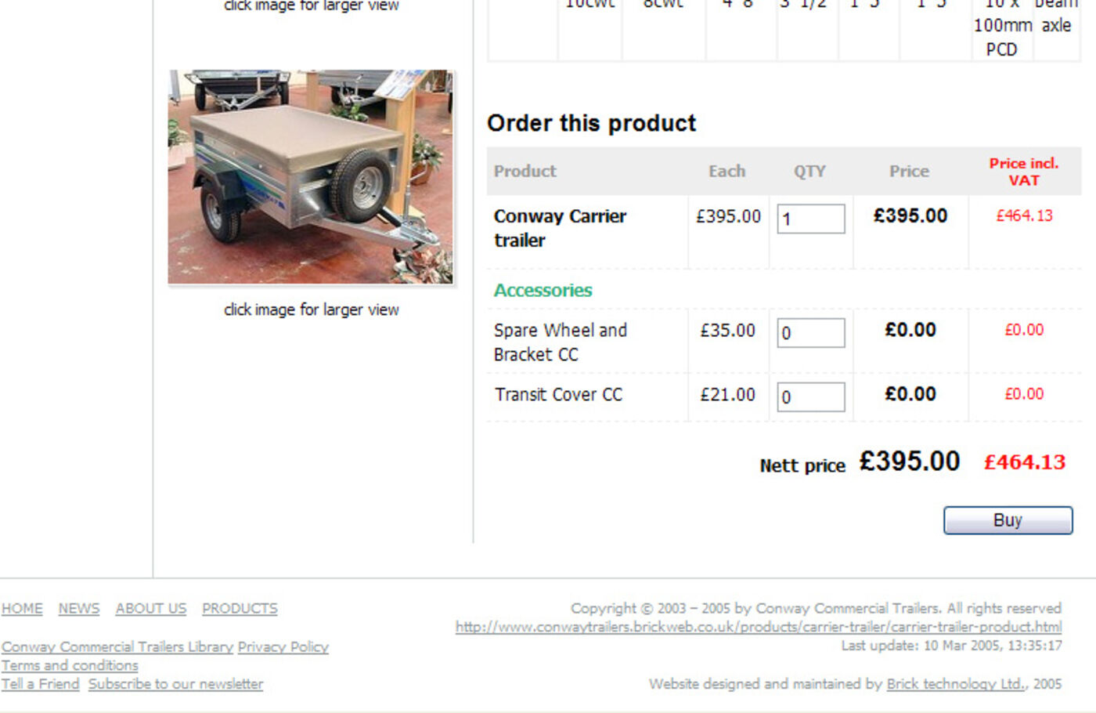The height and width of the screenshot is (713, 1096).
Task: Focus the Conway Carrier trailer quantity field
Action: pyautogui.click(x=811, y=219)
